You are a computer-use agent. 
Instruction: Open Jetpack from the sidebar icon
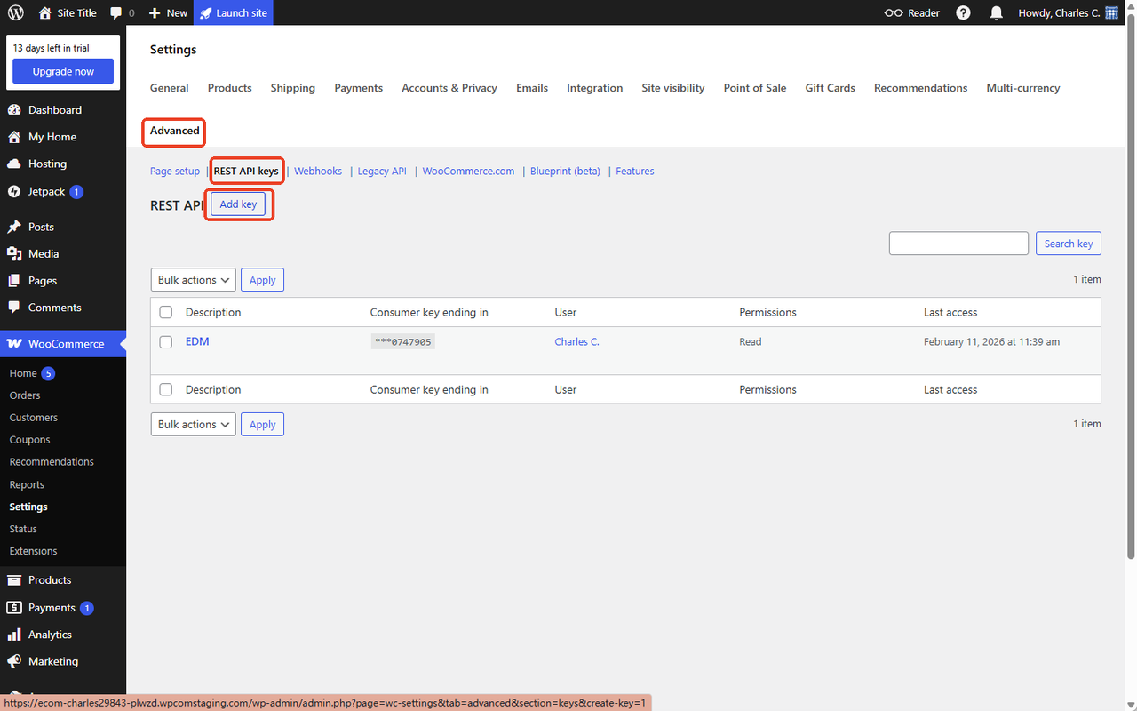tap(14, 191)
